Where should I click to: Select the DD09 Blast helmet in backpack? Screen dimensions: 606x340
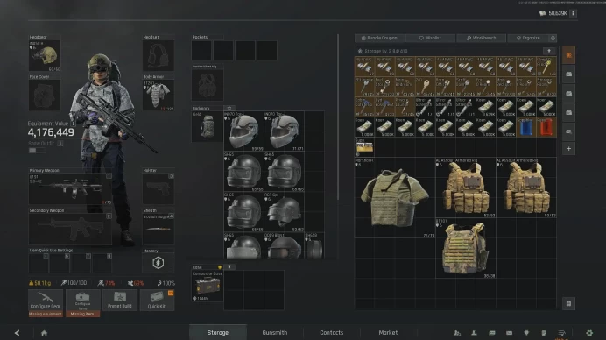point(284,246)
